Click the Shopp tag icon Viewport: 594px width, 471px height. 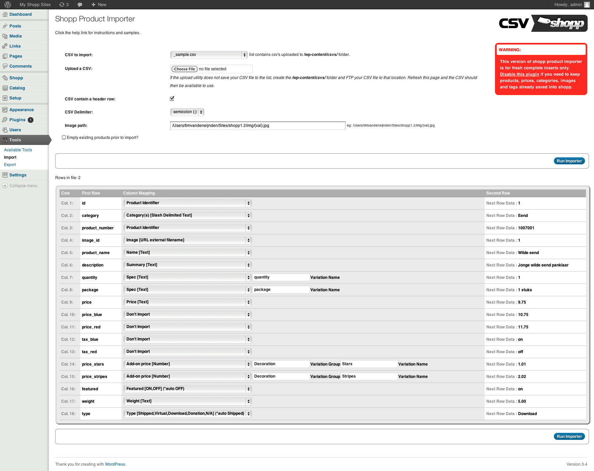(x=5, y=78)
